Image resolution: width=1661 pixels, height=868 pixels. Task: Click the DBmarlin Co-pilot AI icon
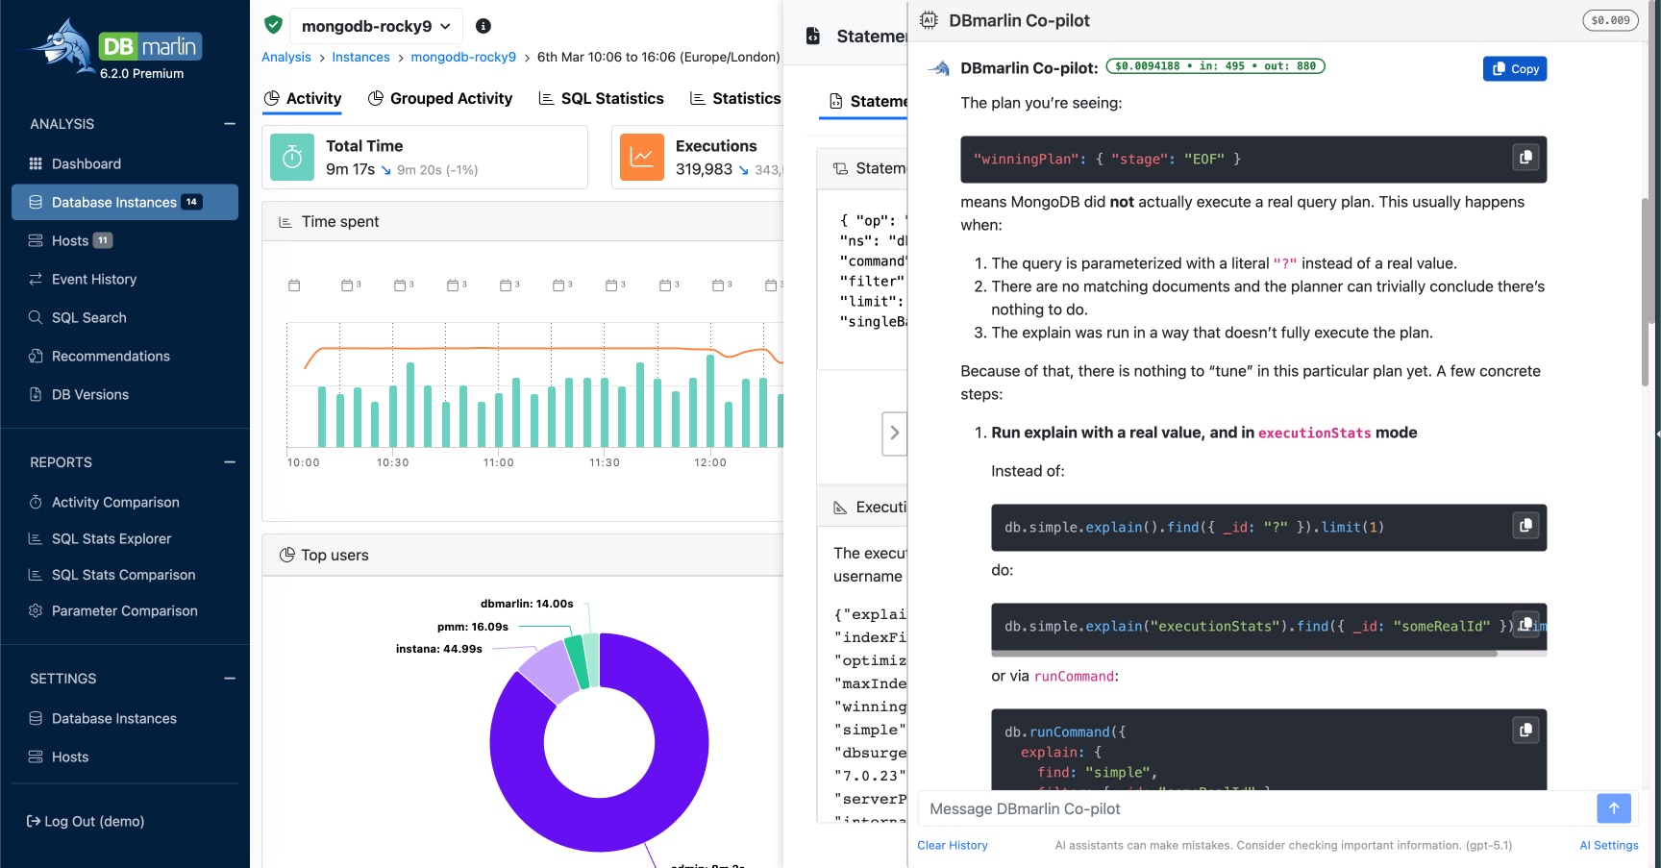pos(929,20)
